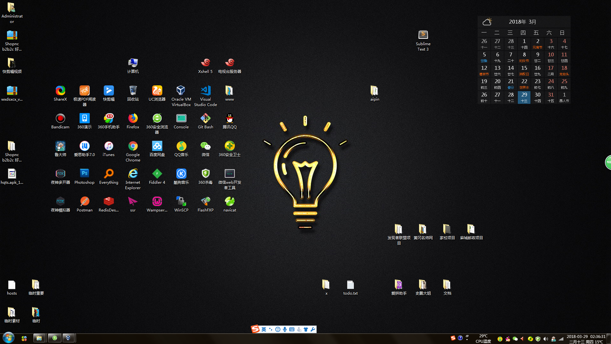This screenshot has height=344, width=611.
Task: Select March 15 in the calendar widget
Action: [x=524, y=70]
